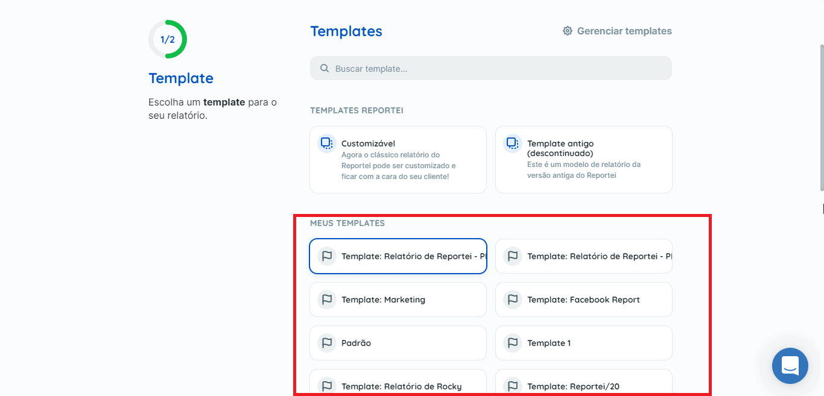Select Template 1 from Meus Templates
The width and height of the screenshot is (824, 396).
tap(583, 342)
